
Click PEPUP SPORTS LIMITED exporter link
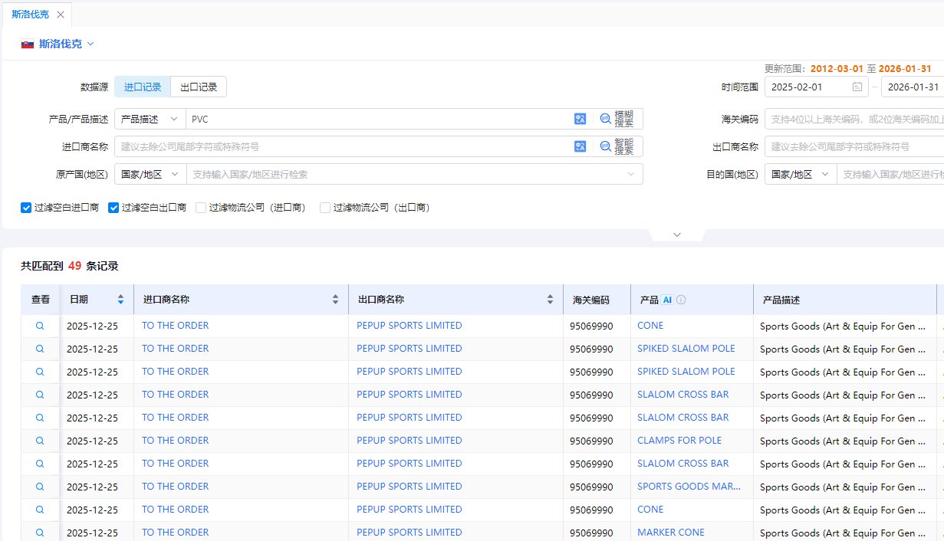click(409, 325)
